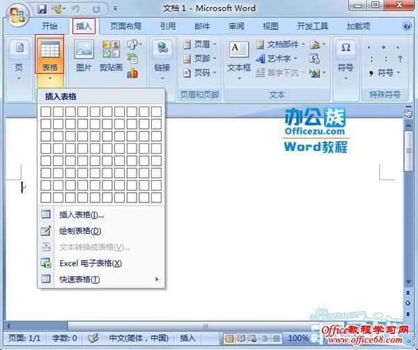418x350 pixels.
Task: Save document from Quick Access Toolbar
Action: pos(42,9)
